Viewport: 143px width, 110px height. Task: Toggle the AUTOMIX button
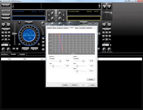click(6, 18)
